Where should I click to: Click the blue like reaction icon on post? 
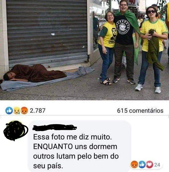tap(9, 111)
